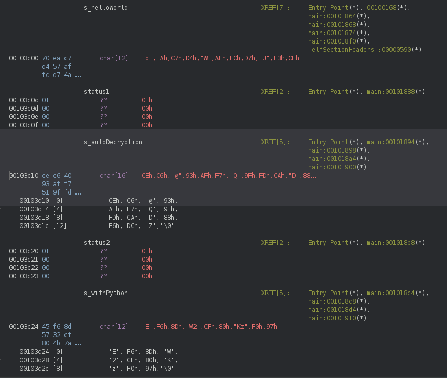
Task: Click the value starting "E",F6h,8Dh
Action: pyautogui.click(x=209, y=327)
